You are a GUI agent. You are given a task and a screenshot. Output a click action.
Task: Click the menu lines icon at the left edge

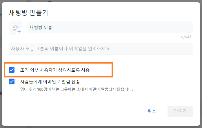click(x=1, y=93)
